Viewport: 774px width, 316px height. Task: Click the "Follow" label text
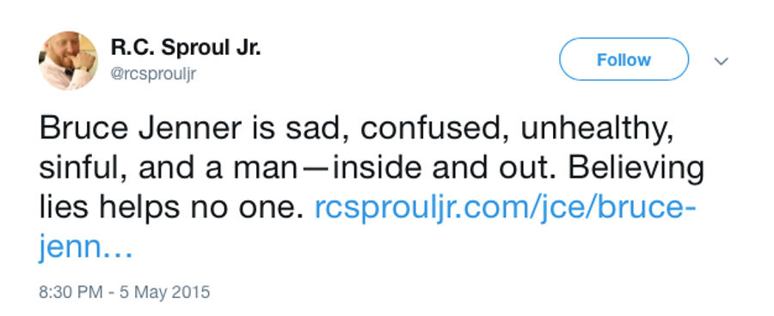(x=623, y=59)
